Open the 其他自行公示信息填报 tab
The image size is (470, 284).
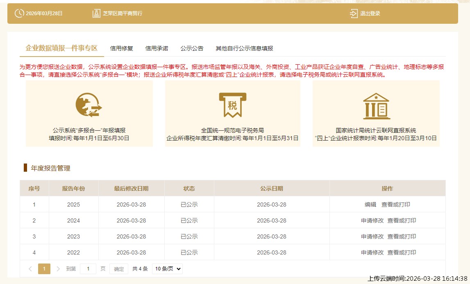coord(245,48)
